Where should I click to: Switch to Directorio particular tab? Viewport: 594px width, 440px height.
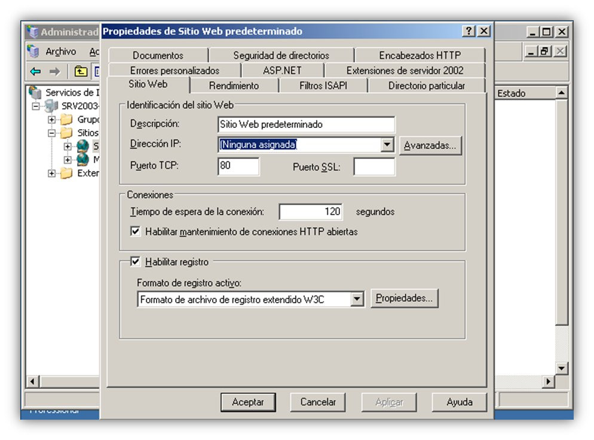point(427,85)
